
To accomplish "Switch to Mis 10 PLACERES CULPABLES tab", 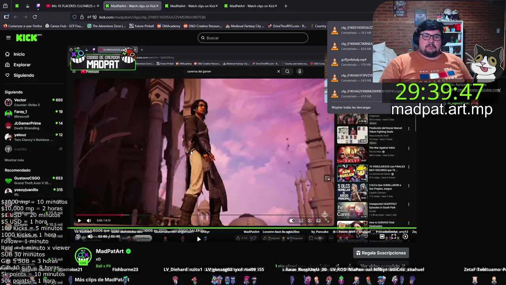I will (72, 6).
